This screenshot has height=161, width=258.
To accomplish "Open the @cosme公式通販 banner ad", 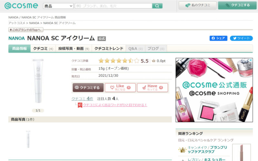I will (x=214, y=90).
